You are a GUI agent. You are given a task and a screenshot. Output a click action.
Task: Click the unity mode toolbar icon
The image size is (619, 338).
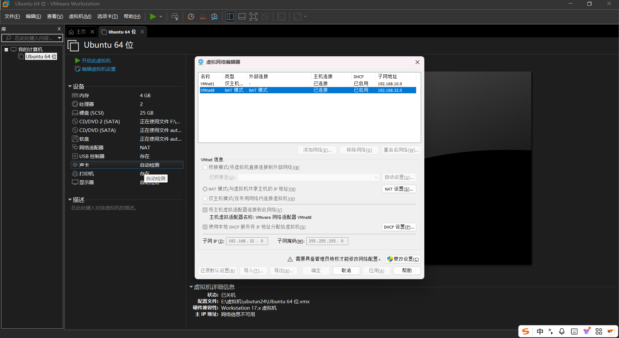pos(265,17)
